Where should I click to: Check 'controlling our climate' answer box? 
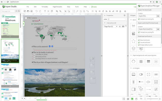[x=34, y=55]
